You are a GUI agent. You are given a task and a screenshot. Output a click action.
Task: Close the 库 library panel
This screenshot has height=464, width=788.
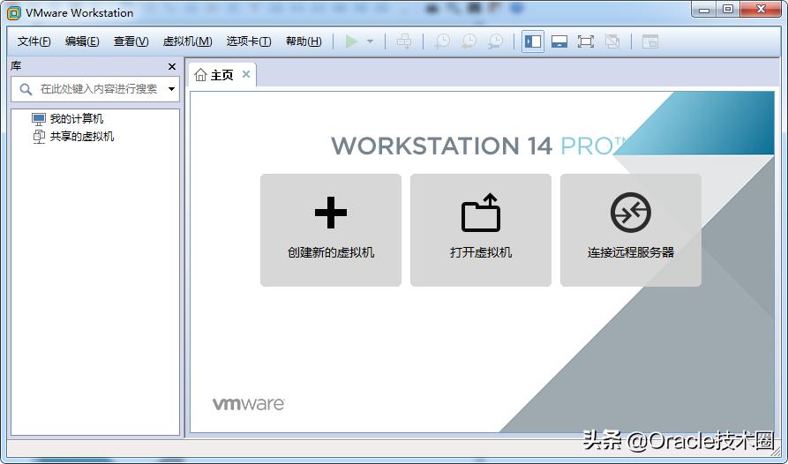[172, 67]
